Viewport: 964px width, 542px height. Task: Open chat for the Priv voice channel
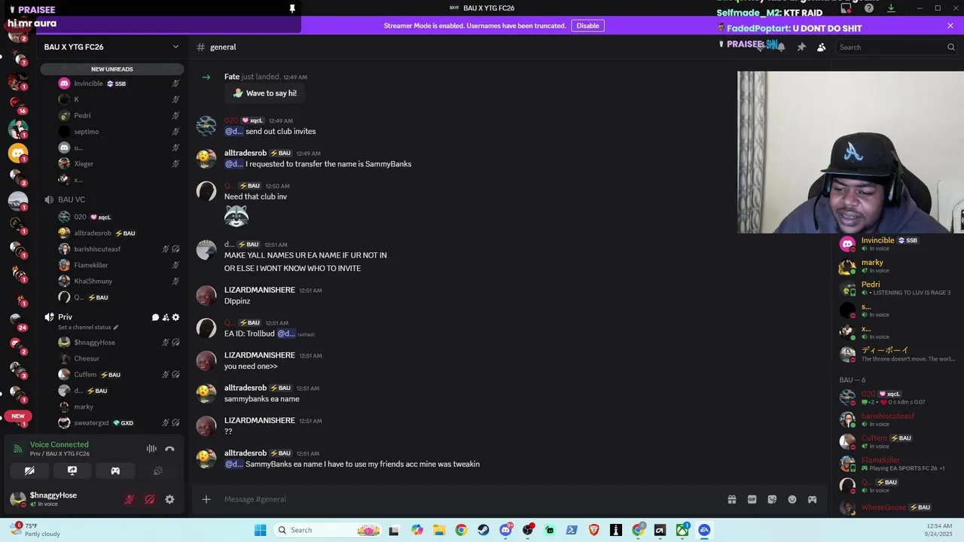(155, 317)
